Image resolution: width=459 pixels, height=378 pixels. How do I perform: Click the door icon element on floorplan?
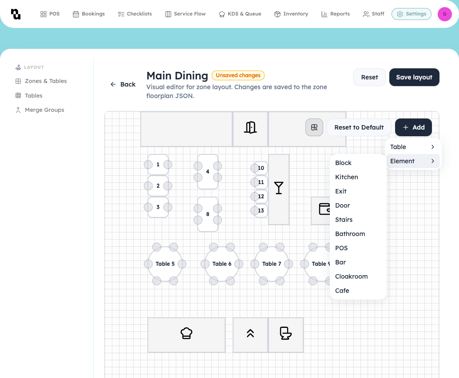point(250,128)
